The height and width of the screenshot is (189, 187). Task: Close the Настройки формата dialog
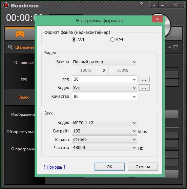157,19
